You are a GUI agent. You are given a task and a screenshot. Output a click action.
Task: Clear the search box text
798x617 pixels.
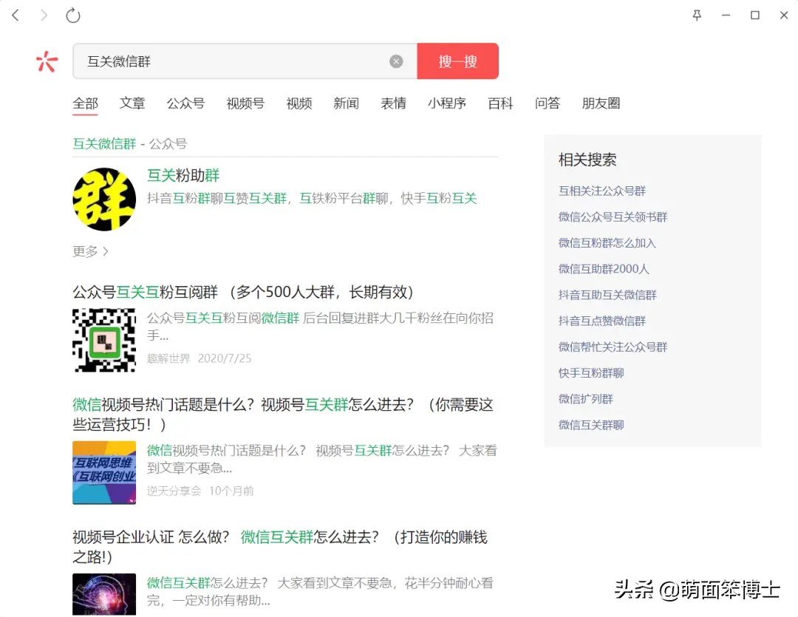[397, 61]
